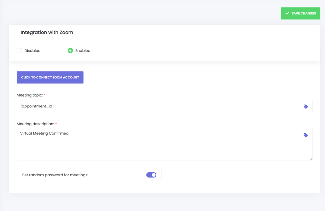Open tag picker in Meeting description field

coord(306,135)
